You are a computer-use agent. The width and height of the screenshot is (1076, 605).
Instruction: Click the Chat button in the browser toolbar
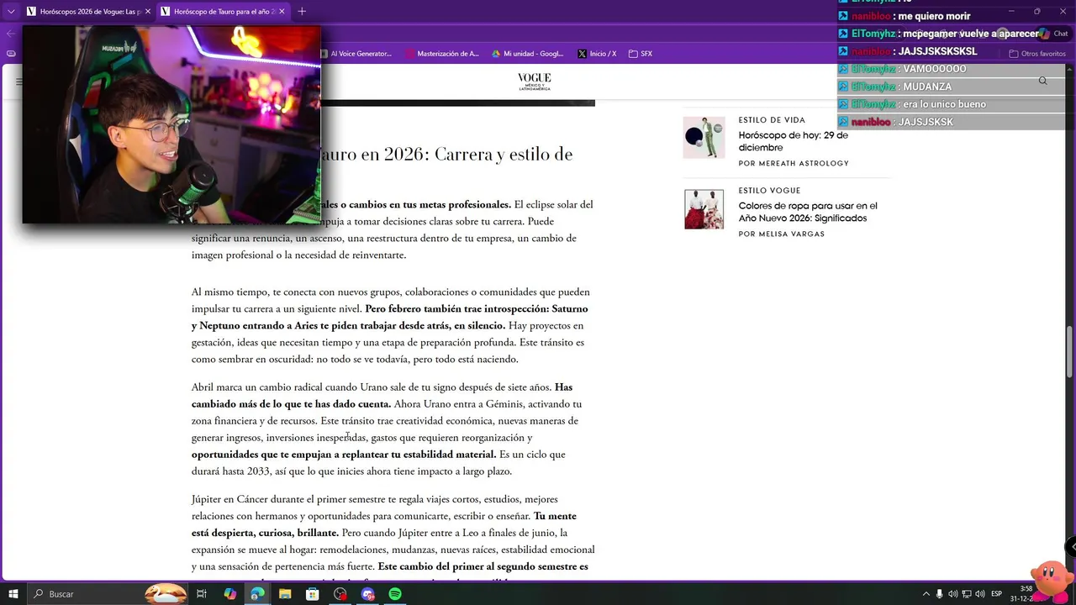(1053, 34)
